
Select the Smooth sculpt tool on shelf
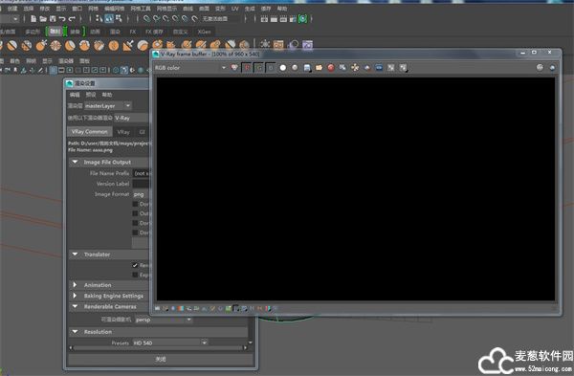(12, 45)
